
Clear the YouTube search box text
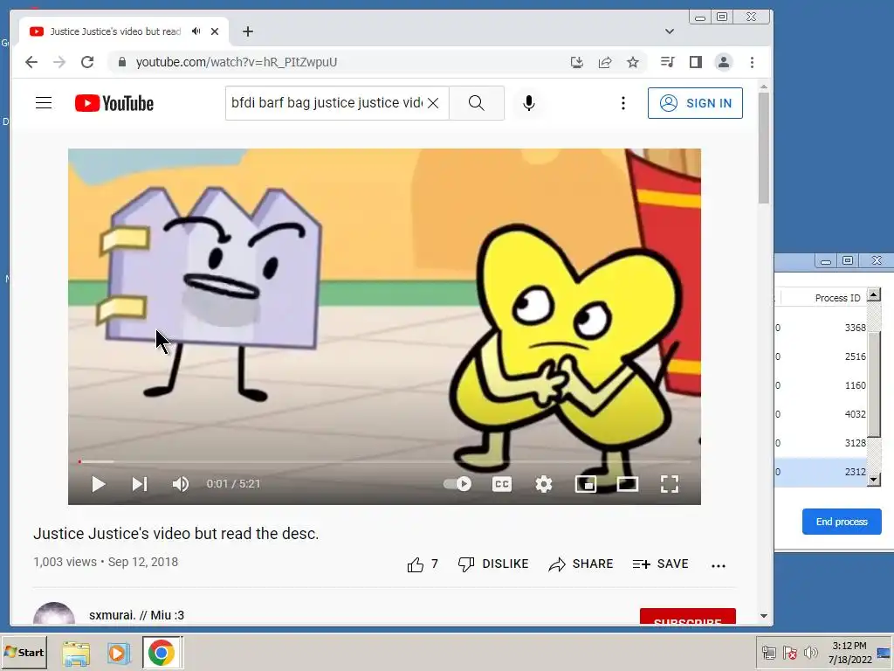(x=433, y=103)
